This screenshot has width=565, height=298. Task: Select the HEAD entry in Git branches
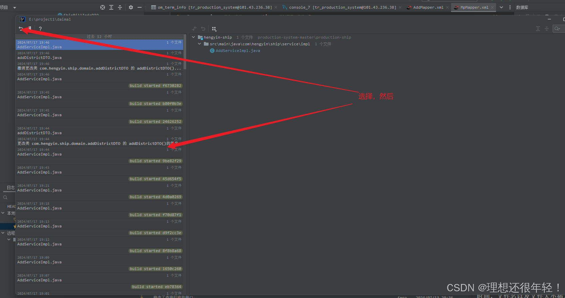11,206
